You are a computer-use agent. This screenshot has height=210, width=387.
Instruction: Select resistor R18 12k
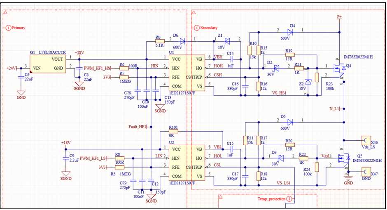click(x=259, y=176)
